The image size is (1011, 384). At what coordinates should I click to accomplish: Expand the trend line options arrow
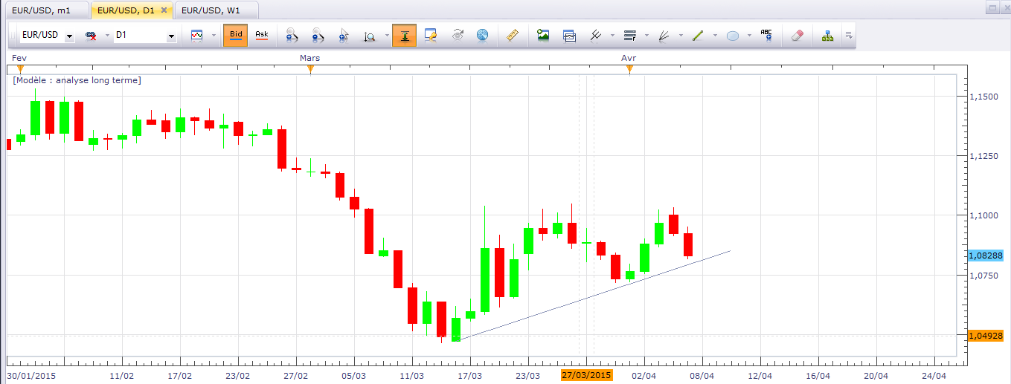pos(715,35)
